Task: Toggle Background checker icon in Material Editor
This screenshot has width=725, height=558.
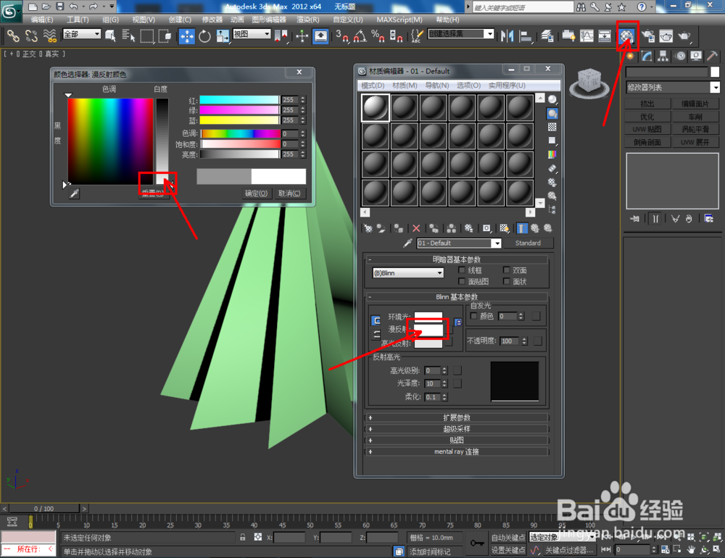Action: pos(552,127)
